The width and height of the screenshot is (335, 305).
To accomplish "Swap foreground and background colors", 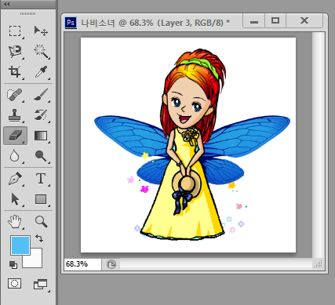I will [39, 238].
